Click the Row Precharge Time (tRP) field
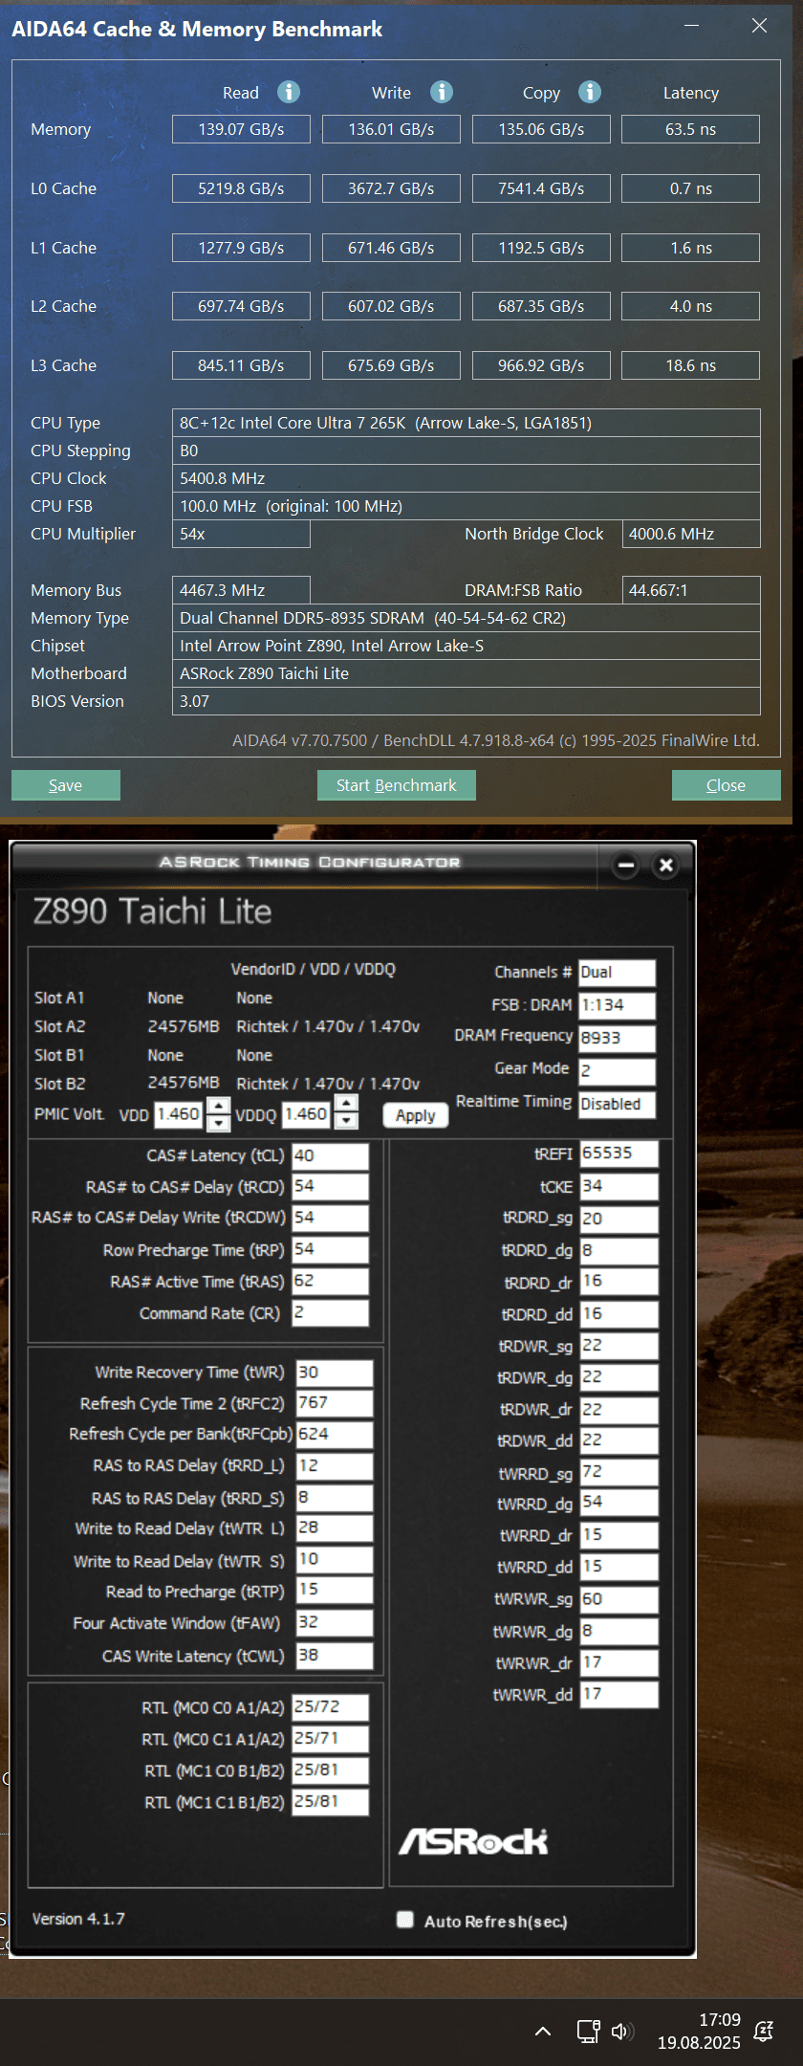The width and height of the screenshot is (803, 2066). tap(330, 1249)
